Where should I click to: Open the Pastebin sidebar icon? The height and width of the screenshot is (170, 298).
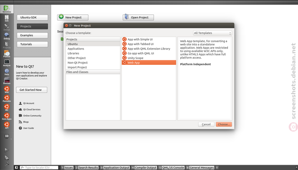[7, 98]
